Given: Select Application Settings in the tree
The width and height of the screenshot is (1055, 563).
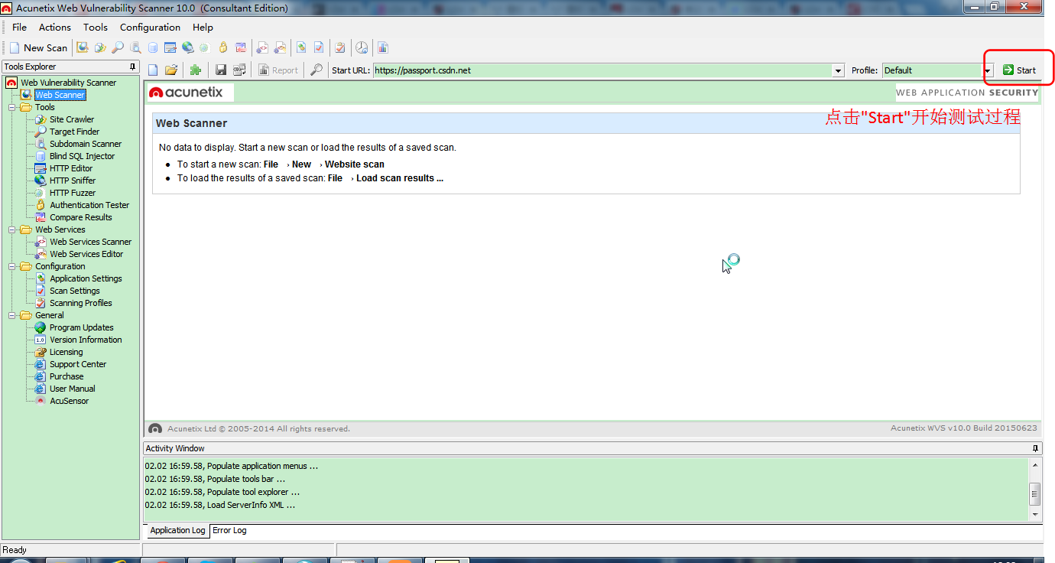Looking at the screenshot, I should (86, 278).
